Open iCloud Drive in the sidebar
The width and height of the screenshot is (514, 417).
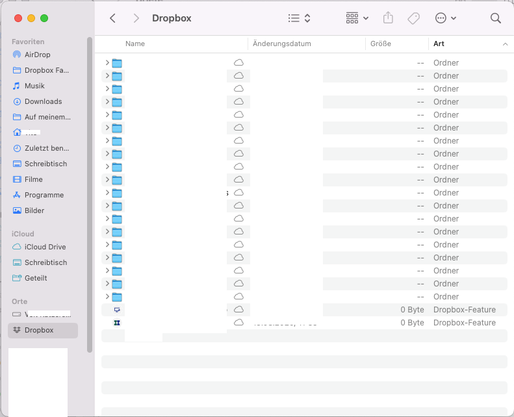pyautogui.click(x=39, y=247)
